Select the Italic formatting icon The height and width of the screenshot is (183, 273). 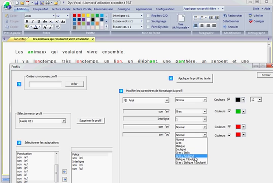click(x=32, y=21)
